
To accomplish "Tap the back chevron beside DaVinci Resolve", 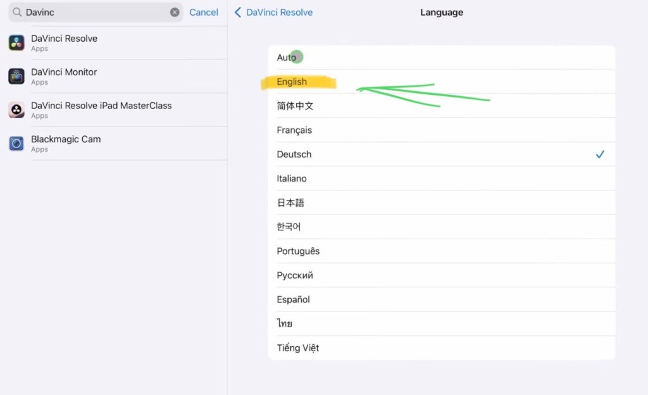I will coord(238,13).
